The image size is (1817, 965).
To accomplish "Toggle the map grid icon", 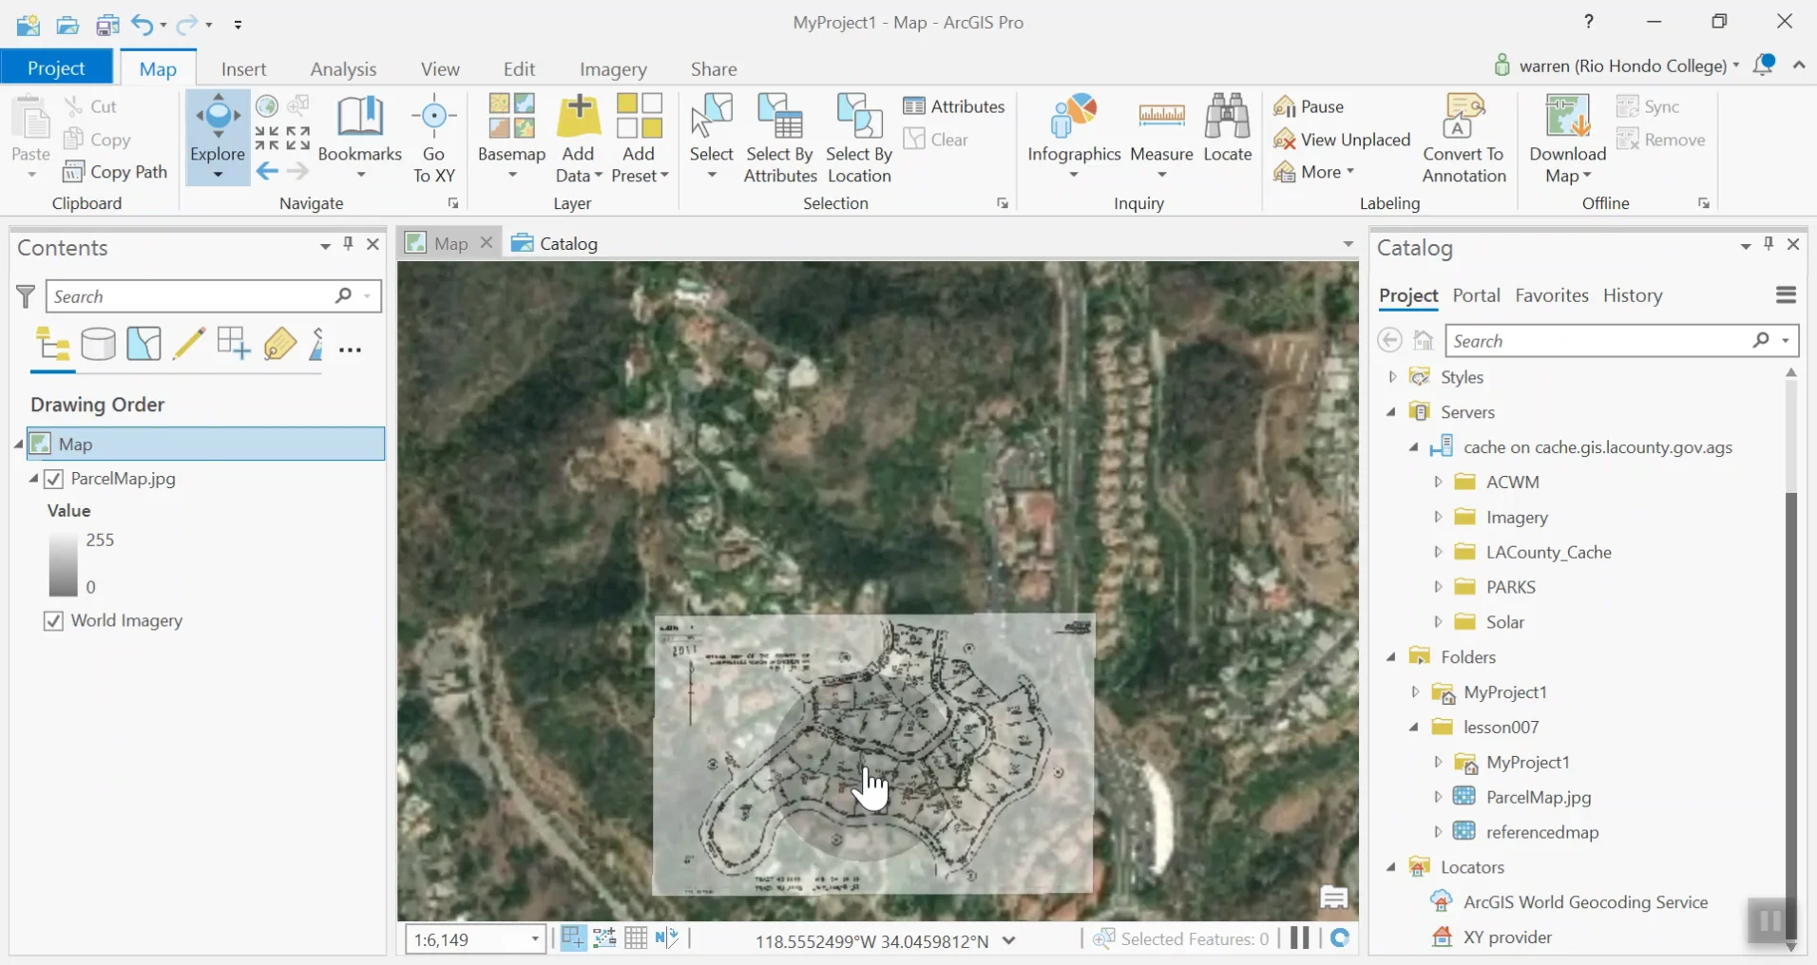I will tap(636, 938).
